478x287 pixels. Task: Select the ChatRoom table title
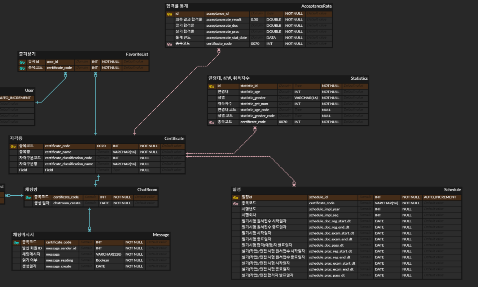(147, 190)
